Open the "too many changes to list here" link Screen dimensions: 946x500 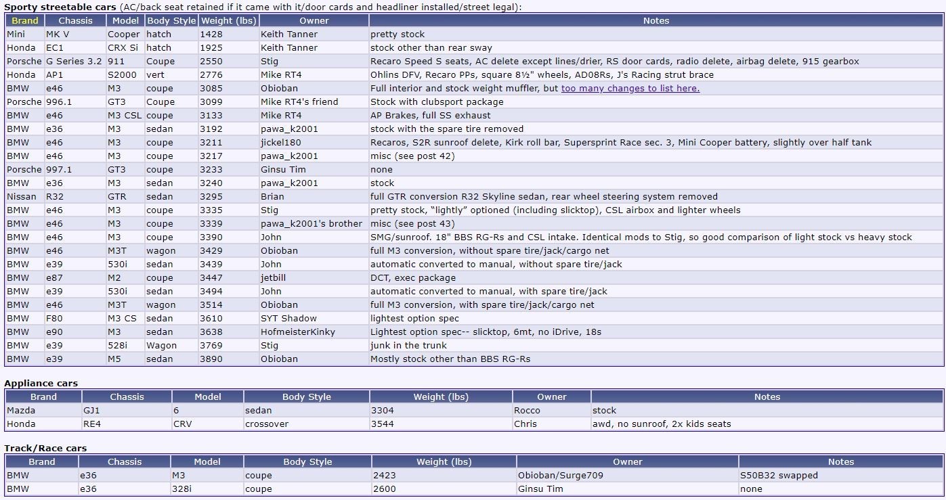[x=630, y=89]
